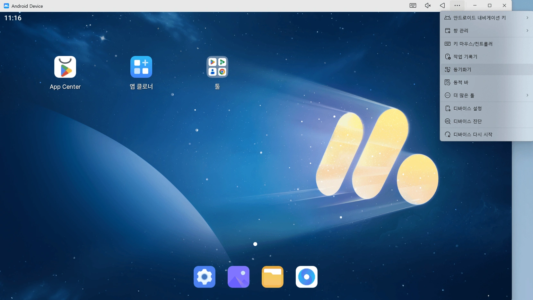Click 동적 바 menu option
This screenshot has height=300, width=533.
coord(461,82)
